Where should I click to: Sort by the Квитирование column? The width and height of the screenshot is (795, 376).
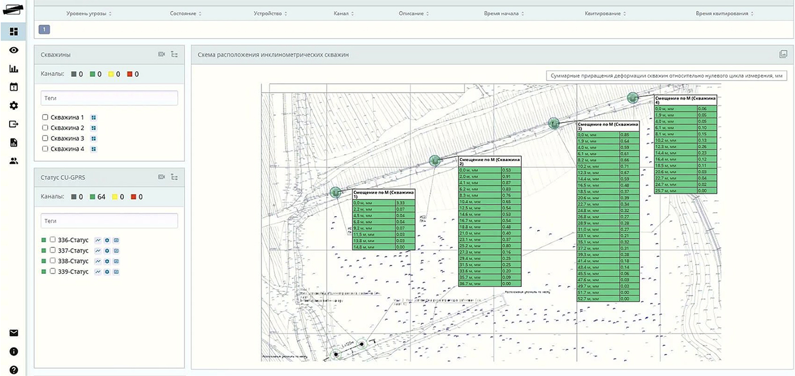click(x=606, y=14)
